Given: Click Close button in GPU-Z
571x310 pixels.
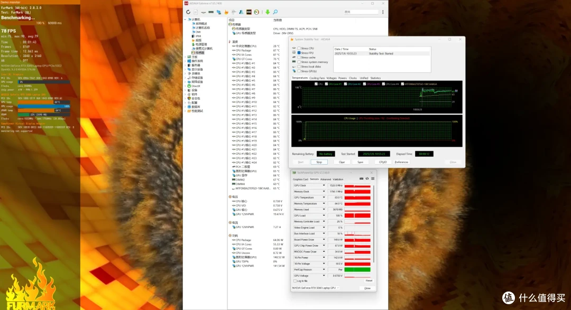Looking at the screenshot, I should [367, 288].
